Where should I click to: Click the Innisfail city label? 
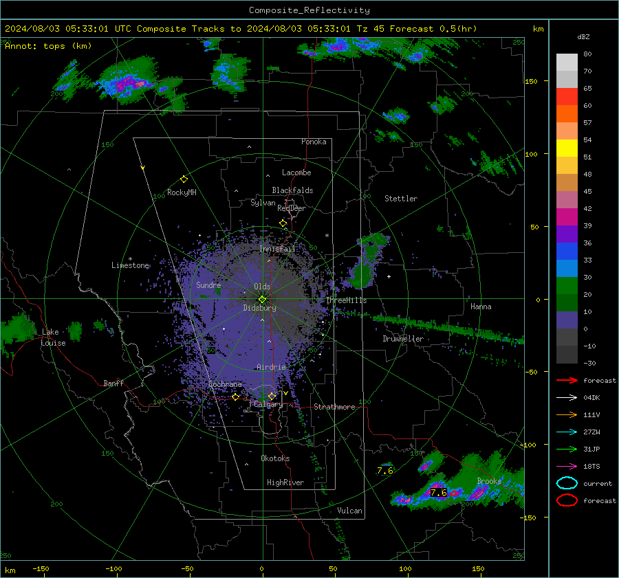click(x=277, y=249)
